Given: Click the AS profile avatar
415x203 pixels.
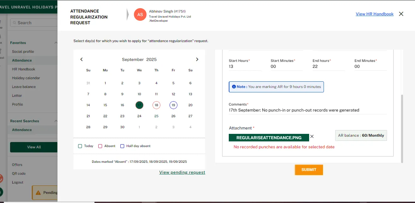Looking at the screenshot, I should click(x=140, y=14).
